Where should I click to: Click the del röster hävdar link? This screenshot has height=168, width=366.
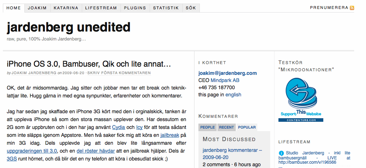pos(96,151)
